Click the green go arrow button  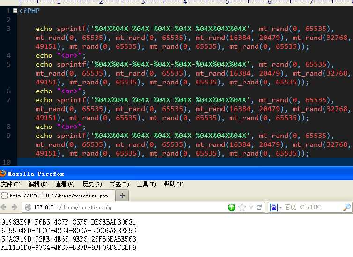pos(232,207)
